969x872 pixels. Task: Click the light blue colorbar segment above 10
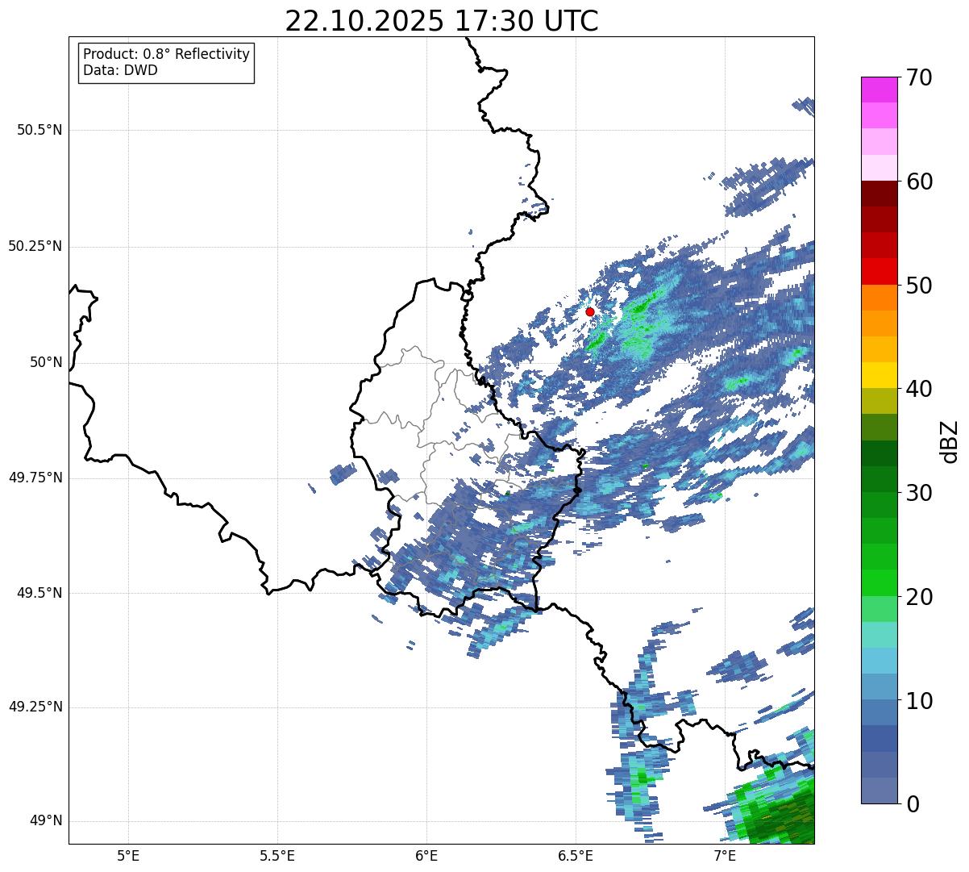click(x=879, y=687)
